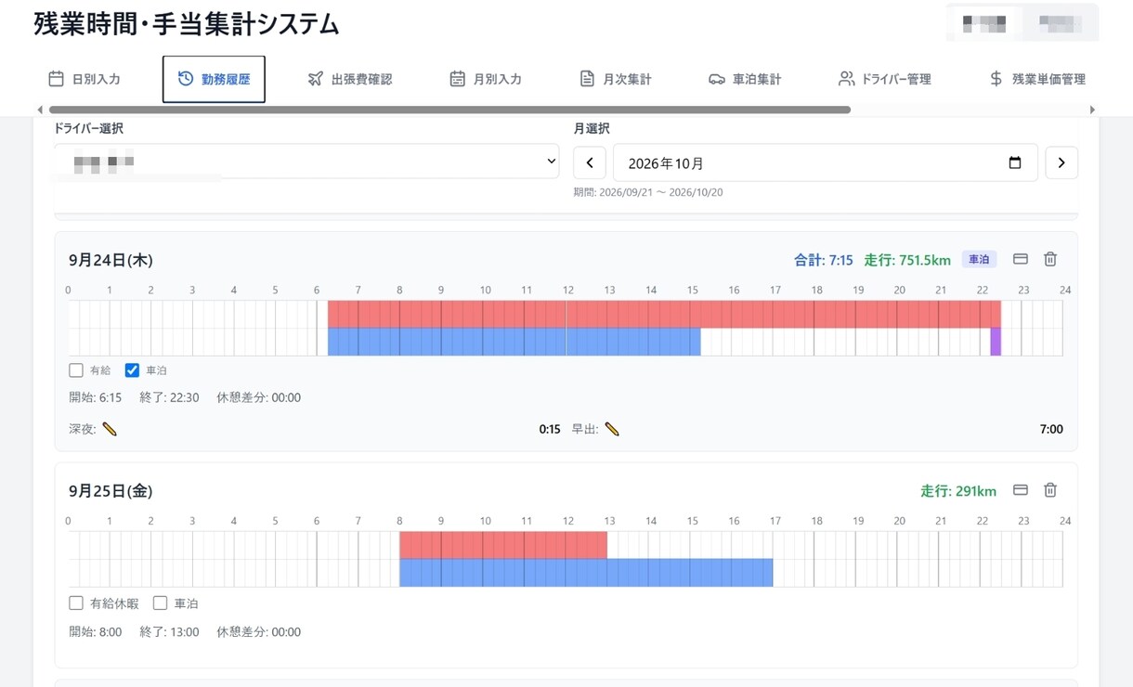This screenshot has height=687, width=1133.
Task: Click the second blurred top-right button
Action: coord(1060,22)
